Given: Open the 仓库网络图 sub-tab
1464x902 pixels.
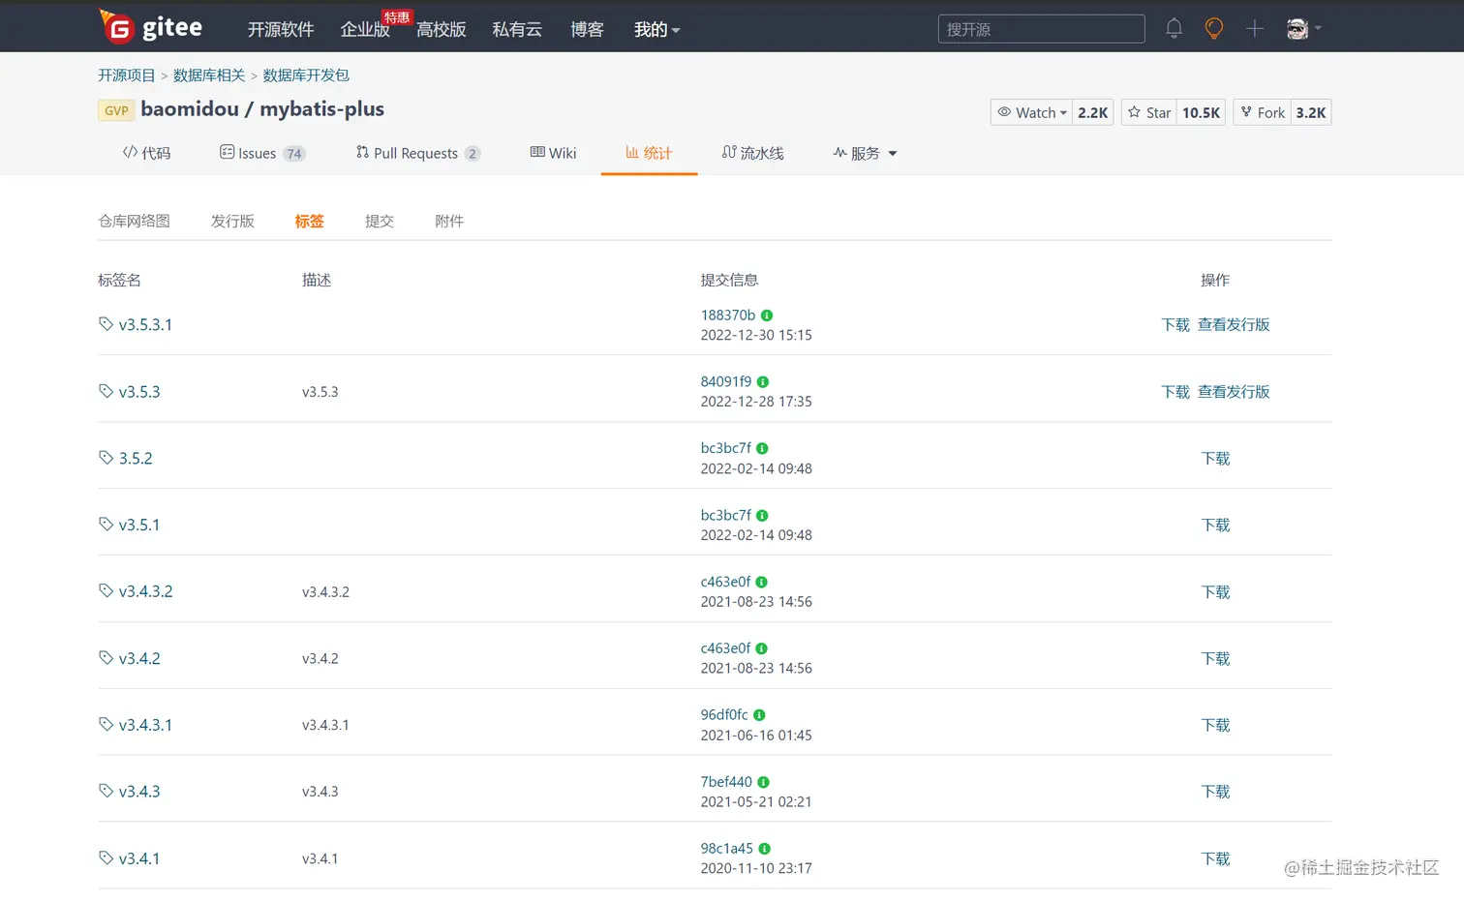Looking at the screenshot, I should point(134,222).
